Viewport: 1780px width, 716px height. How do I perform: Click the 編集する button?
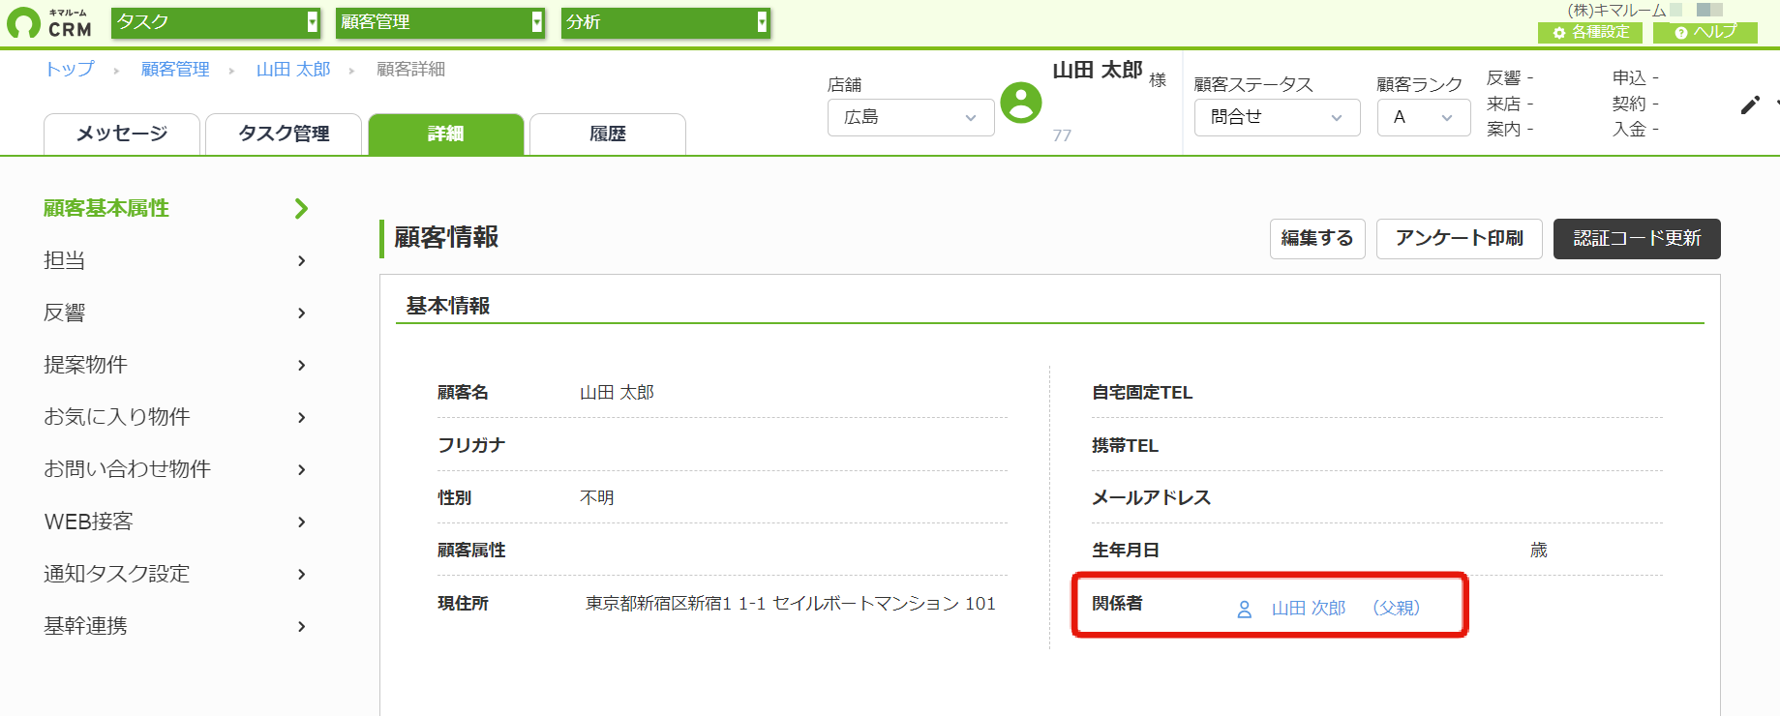[1317, 238]
